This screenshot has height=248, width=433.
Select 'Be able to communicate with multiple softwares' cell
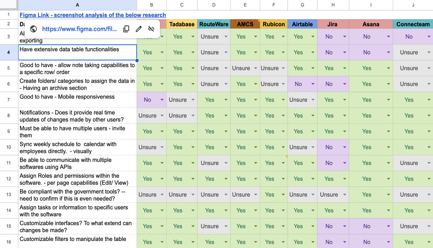coord(77,163)
